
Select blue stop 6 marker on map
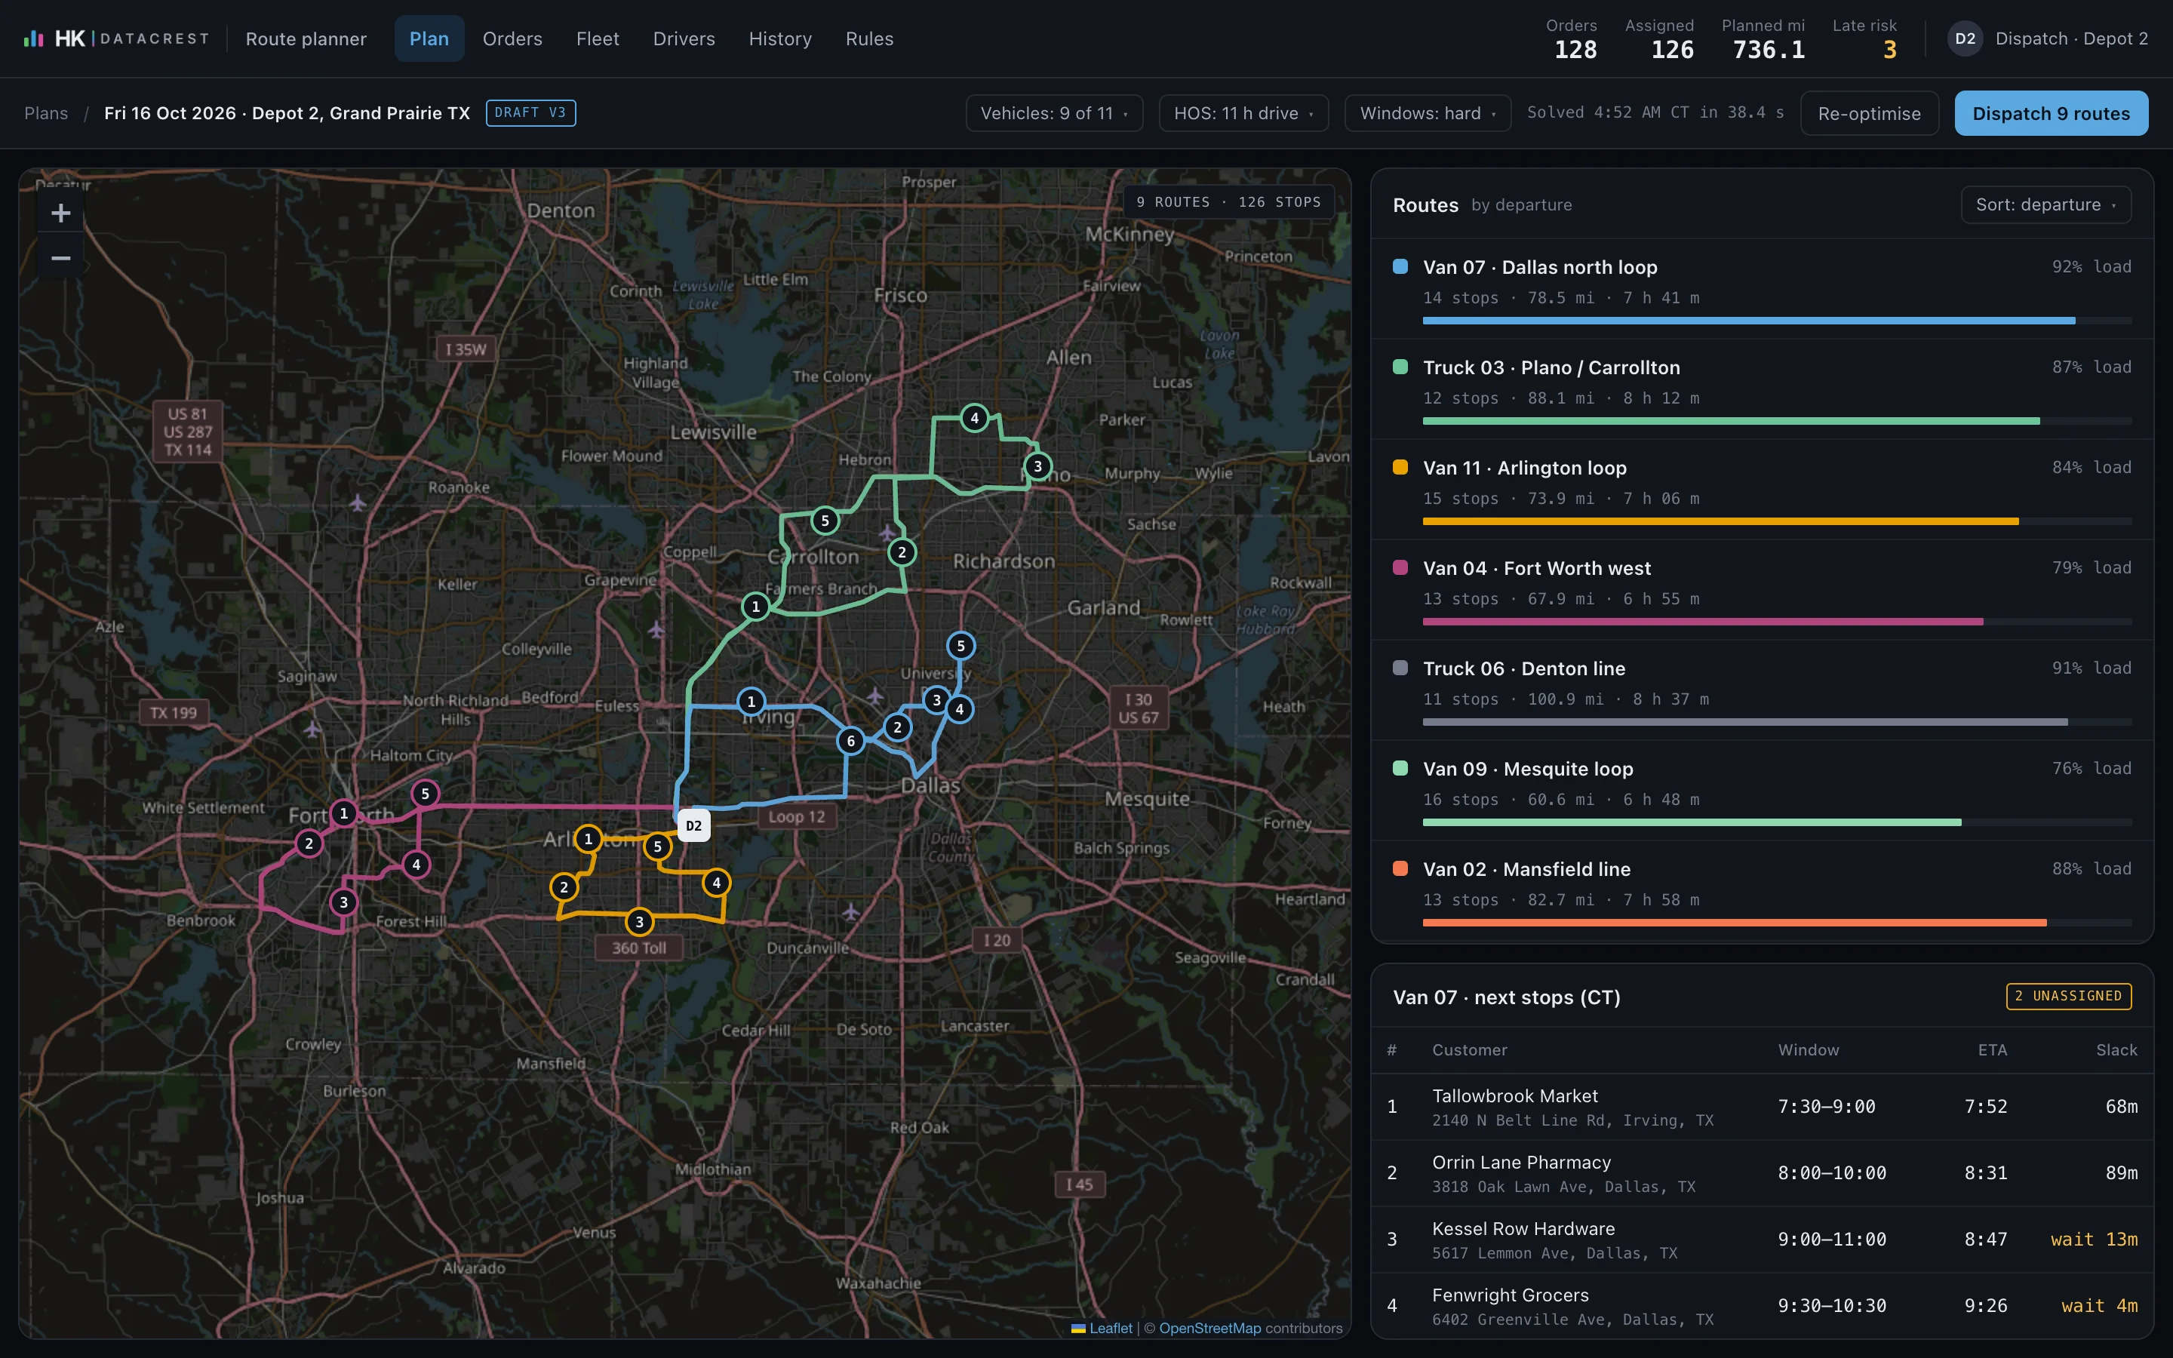[850, 741]
